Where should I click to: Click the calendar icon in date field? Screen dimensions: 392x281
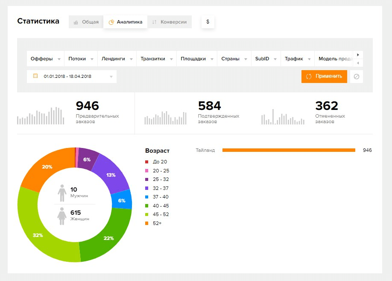pyautogui.click(x=35, y=76)
